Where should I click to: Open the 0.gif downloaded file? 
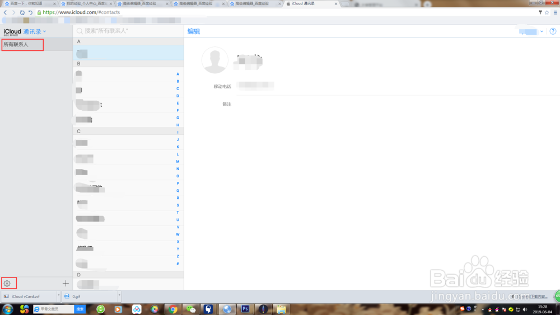pyautogui.click(x=90, y=296)
